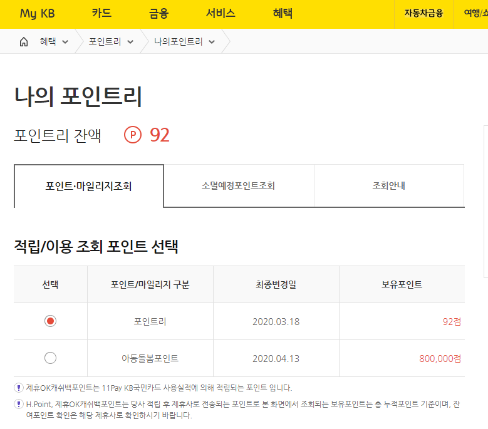
Task: Open the 여행/쇼핑 menu item
Action: 475,13
